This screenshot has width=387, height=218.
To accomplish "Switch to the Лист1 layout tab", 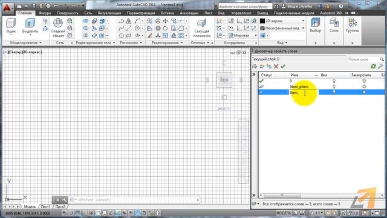I will [45, 206].
